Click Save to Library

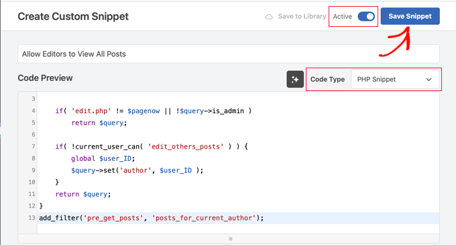tap(302, 16)
